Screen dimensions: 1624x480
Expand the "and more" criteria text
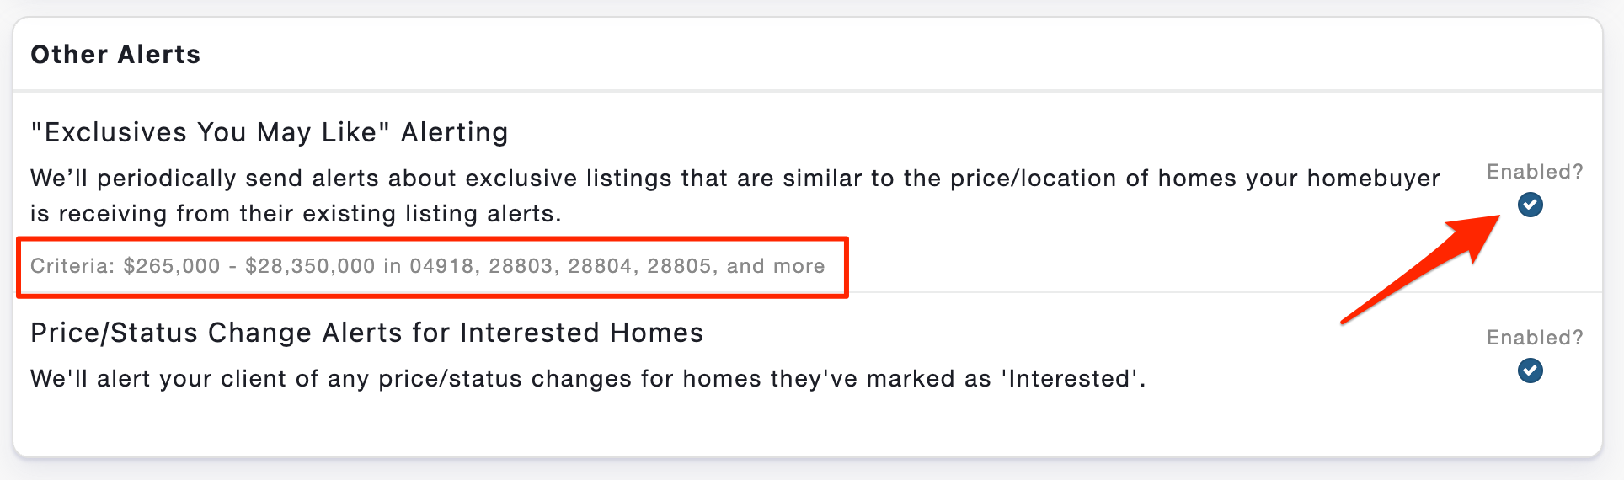776,266
